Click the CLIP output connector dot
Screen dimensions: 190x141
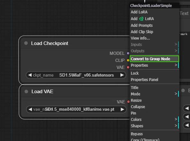(128, 60)
